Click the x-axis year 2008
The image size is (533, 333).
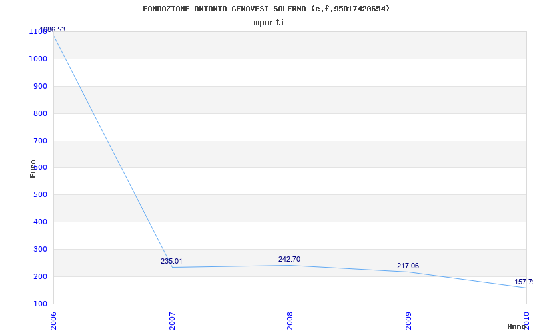point(290,321)
